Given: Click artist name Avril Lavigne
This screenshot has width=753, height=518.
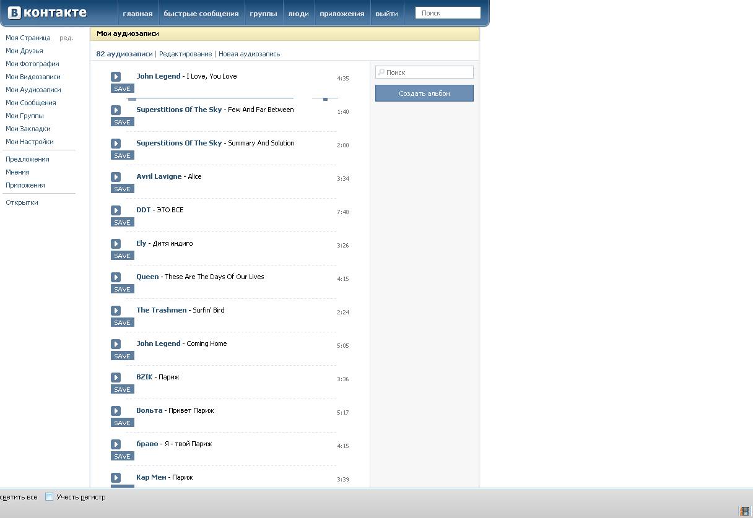Looking at the screenshot, I should click(x=159, y=176).
